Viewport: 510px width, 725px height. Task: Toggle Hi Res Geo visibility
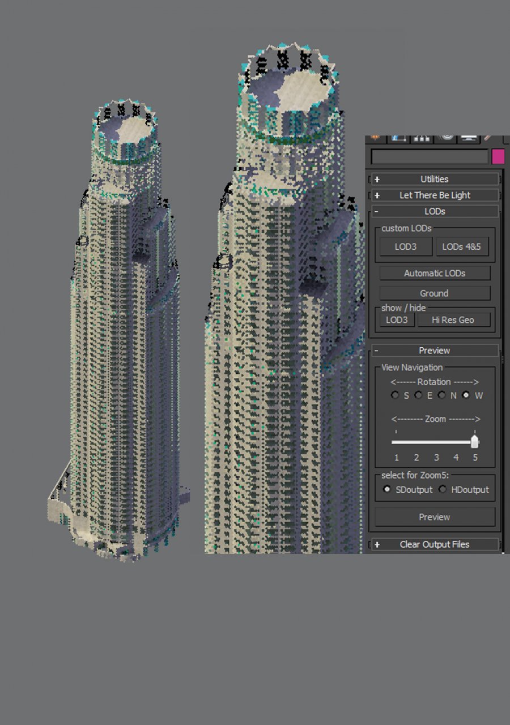tap(453, 320)
